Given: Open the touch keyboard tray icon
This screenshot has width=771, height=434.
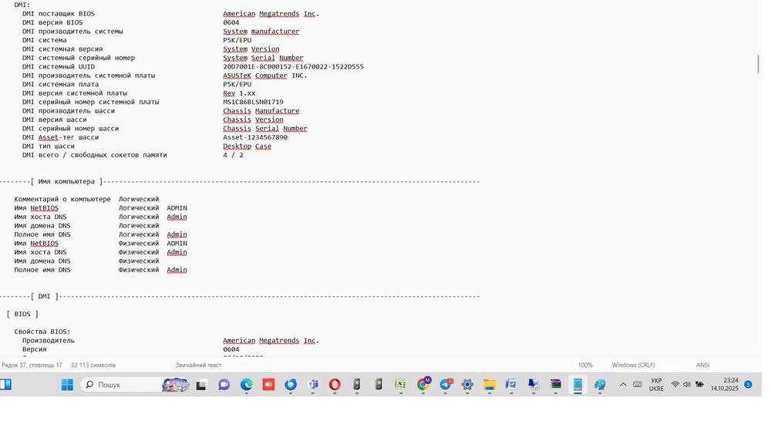Looking at the screenshot, I should [638, 385].
